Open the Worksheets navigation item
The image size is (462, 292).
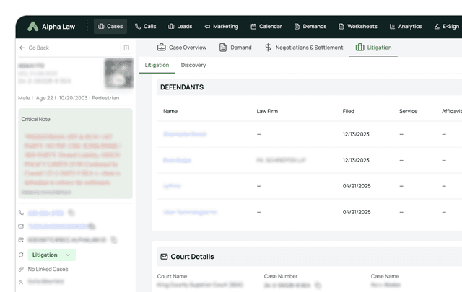357,27
